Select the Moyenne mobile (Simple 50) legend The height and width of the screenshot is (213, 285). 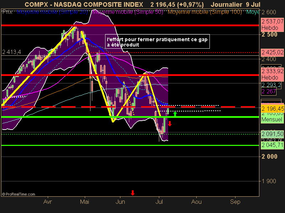coord(128,12)
